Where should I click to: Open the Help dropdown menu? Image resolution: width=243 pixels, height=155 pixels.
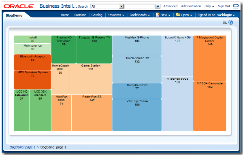[x=209, y=6]
